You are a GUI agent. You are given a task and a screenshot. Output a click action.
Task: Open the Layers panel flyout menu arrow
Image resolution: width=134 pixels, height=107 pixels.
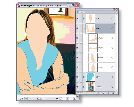pos(117,12)
